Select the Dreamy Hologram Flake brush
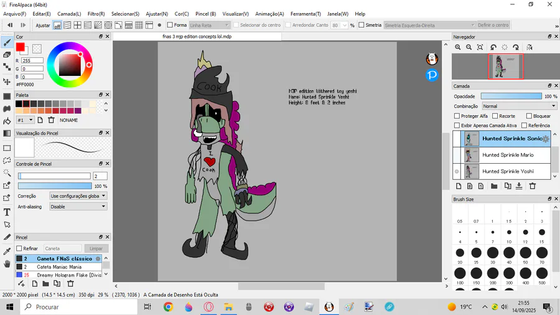This screenshot has height=315, width=560. click(x=59, y=275)
